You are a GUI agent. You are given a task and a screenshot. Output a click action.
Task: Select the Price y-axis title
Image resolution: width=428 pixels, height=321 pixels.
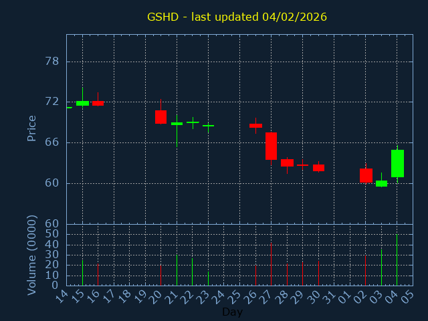coord(31,128)
